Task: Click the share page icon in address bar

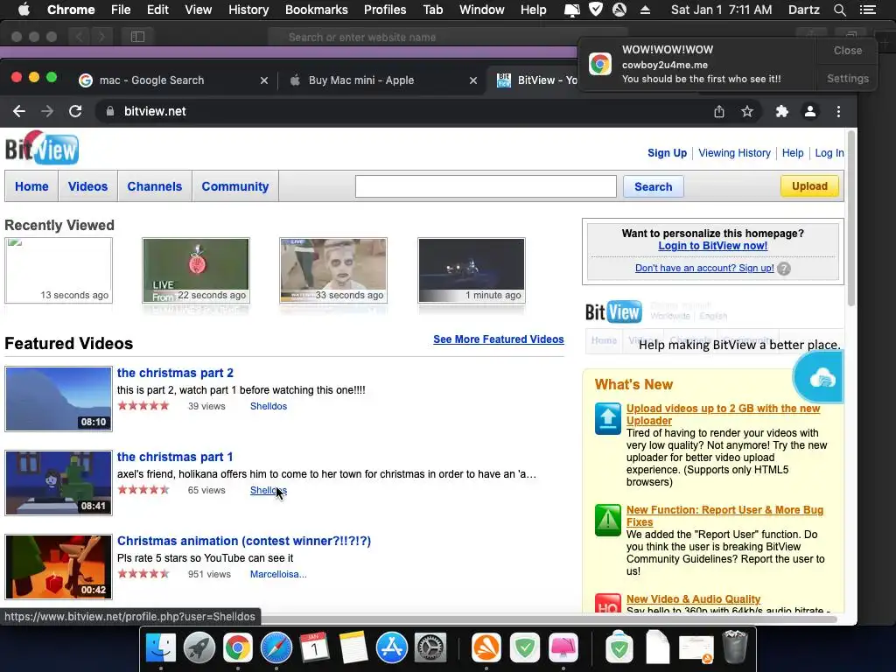Action: pos(719,111)
